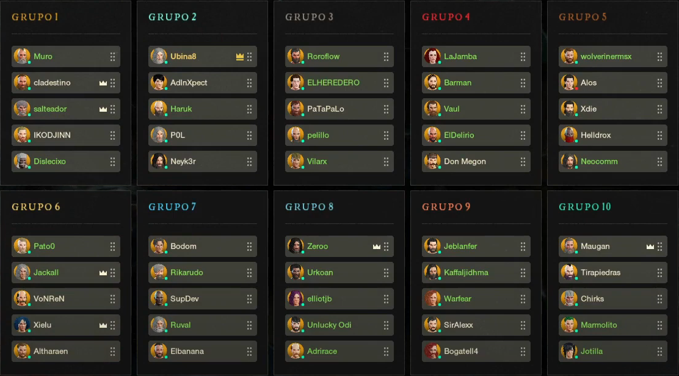This screenshot has height=376, width=679.
Task: Click the drag handle next to Muro
Action: pos(112,57)
